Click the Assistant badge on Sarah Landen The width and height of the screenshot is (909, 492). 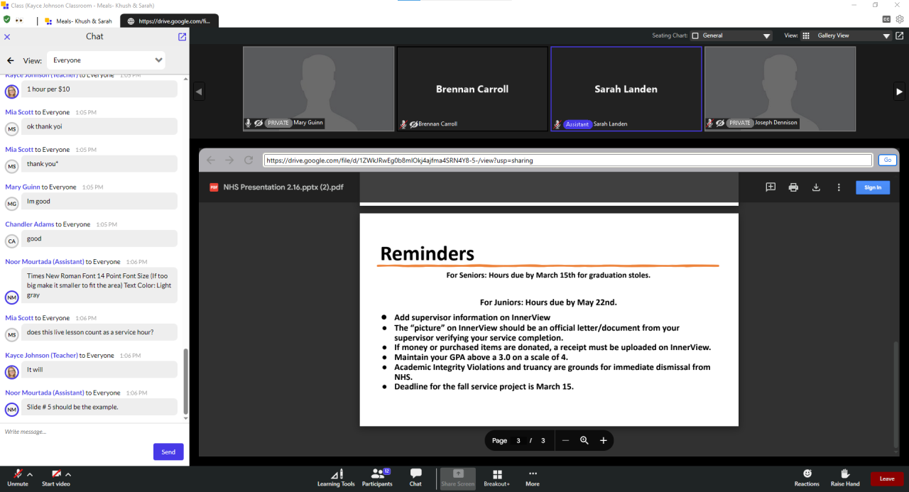pos(577,124)
